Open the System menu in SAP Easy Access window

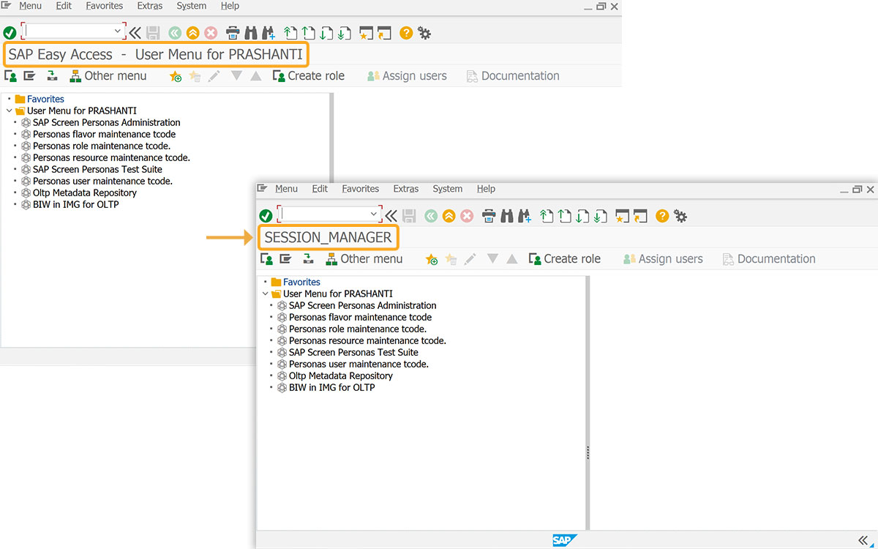(x=192, y=6)
